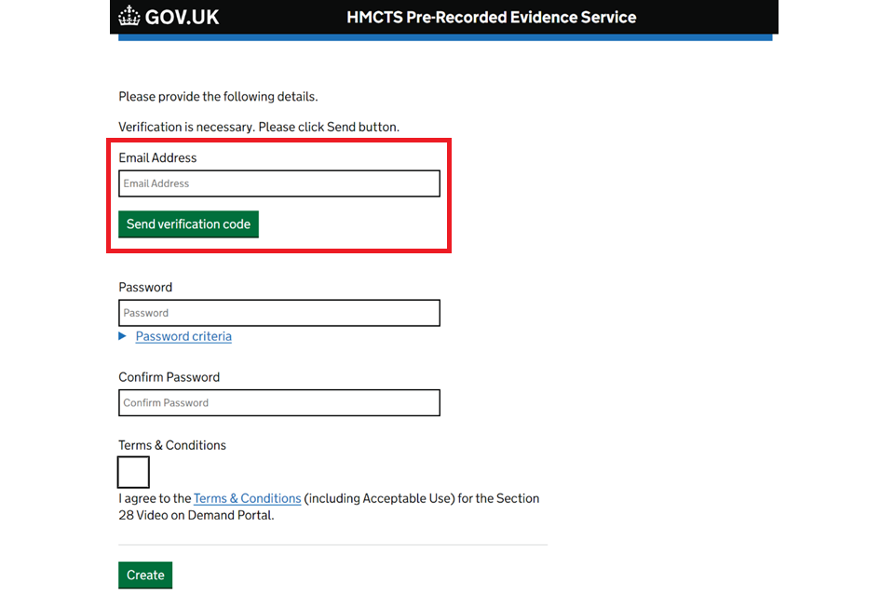Click the GOV.UK logo text

tap(182, 17)
